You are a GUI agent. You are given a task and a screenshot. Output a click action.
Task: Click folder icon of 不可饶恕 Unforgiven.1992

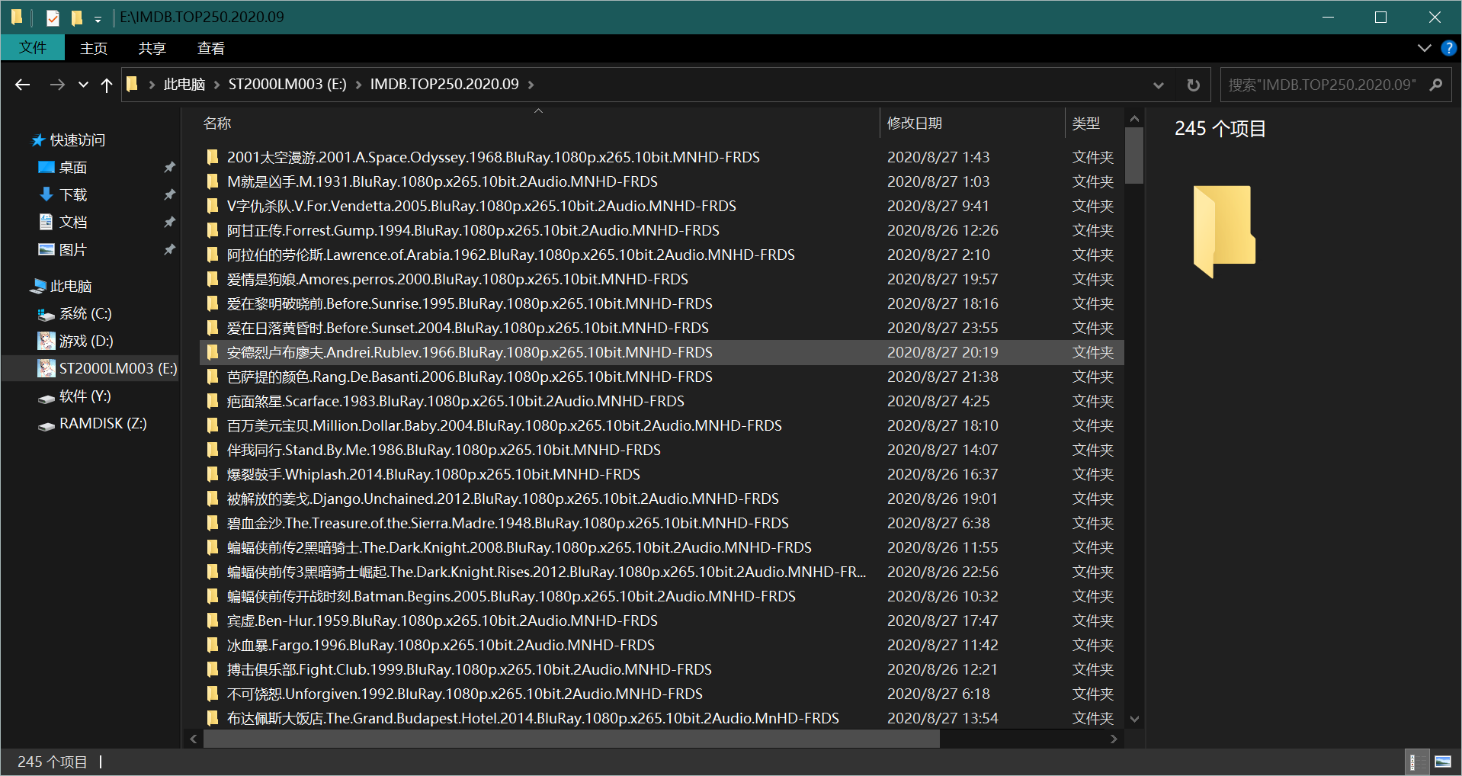[x=213, y=694]
